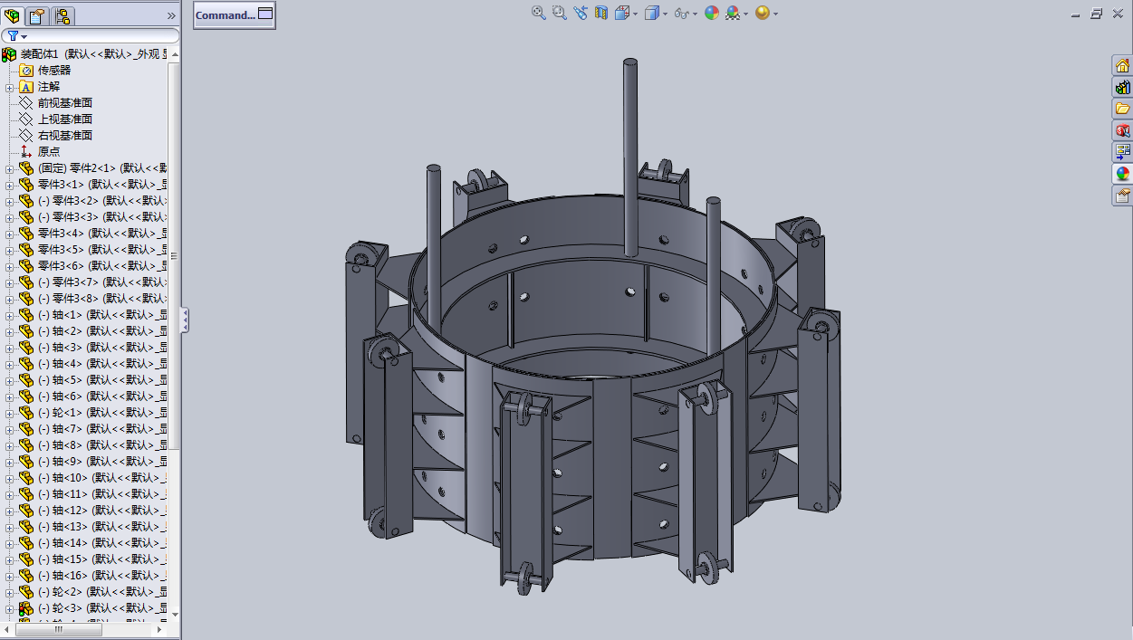Collapse the feature tree panel handle
The image size is (1133, 640).
[x=185, y=320]
